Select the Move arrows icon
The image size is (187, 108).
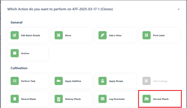[x=59, y=35]
